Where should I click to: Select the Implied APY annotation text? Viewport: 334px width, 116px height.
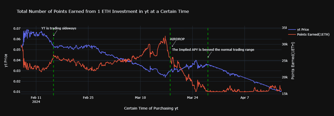pyautogui.click(x=213, y=50)
